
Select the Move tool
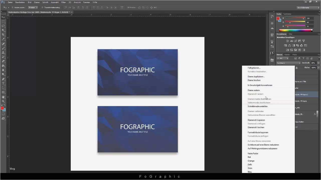point(3,17)
